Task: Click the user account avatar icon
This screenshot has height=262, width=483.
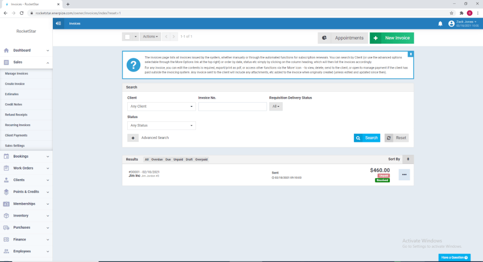Action: [451, 24]
